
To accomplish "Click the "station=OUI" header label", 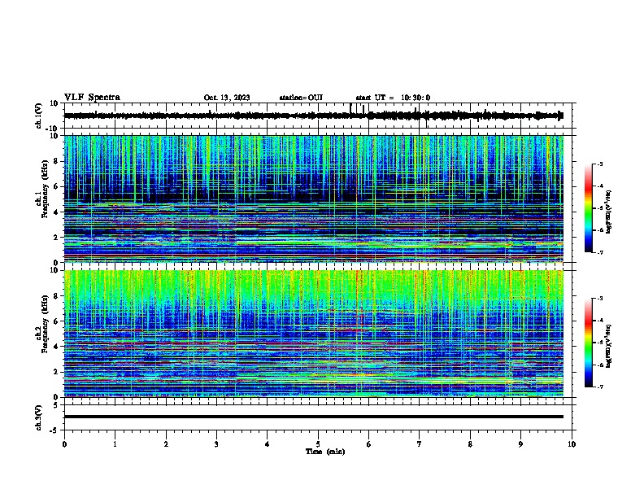I will click(301, 98).
